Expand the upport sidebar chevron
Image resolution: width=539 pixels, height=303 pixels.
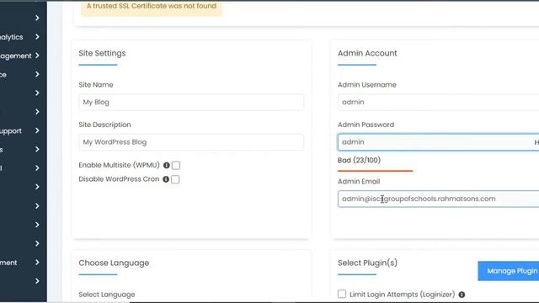coord(37,130)
